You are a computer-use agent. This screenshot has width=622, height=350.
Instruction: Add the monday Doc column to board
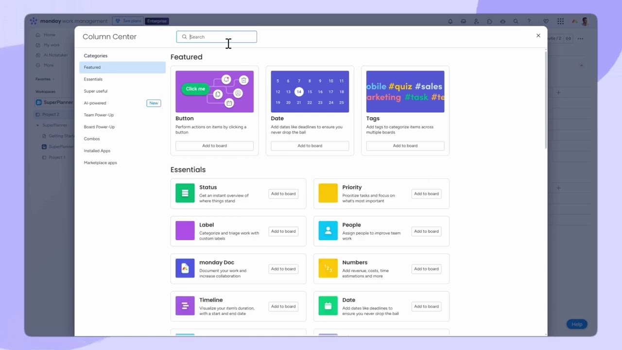(283, 269)
